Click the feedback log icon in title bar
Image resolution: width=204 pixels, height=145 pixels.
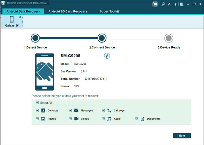(182, 4)
